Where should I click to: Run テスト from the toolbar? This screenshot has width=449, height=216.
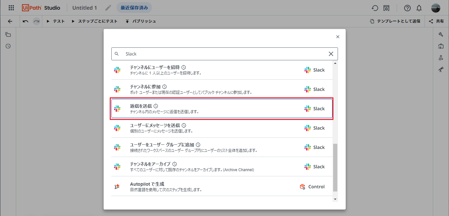pyautogui.click(x=56, y=21)
